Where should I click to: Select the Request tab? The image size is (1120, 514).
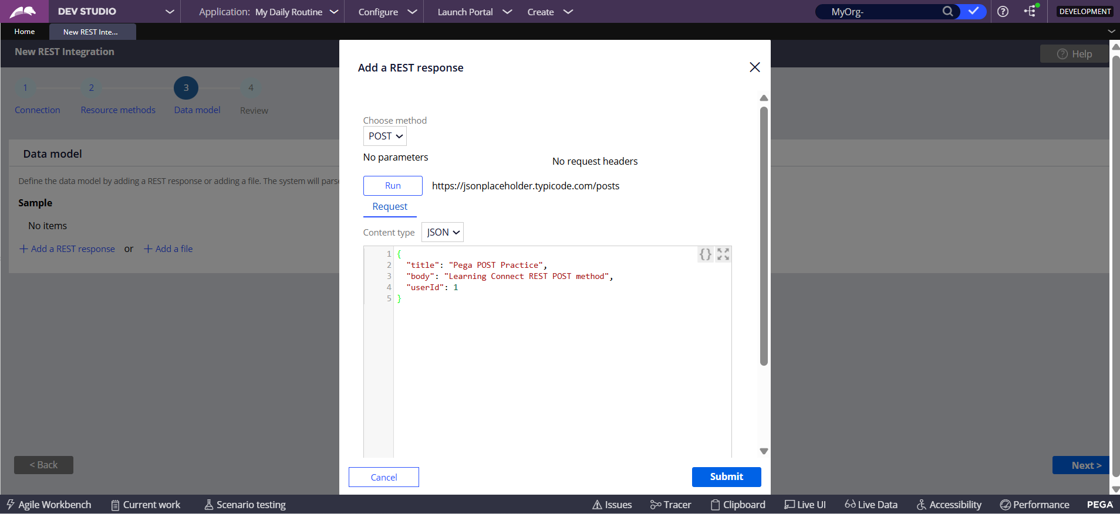[390, 207]
